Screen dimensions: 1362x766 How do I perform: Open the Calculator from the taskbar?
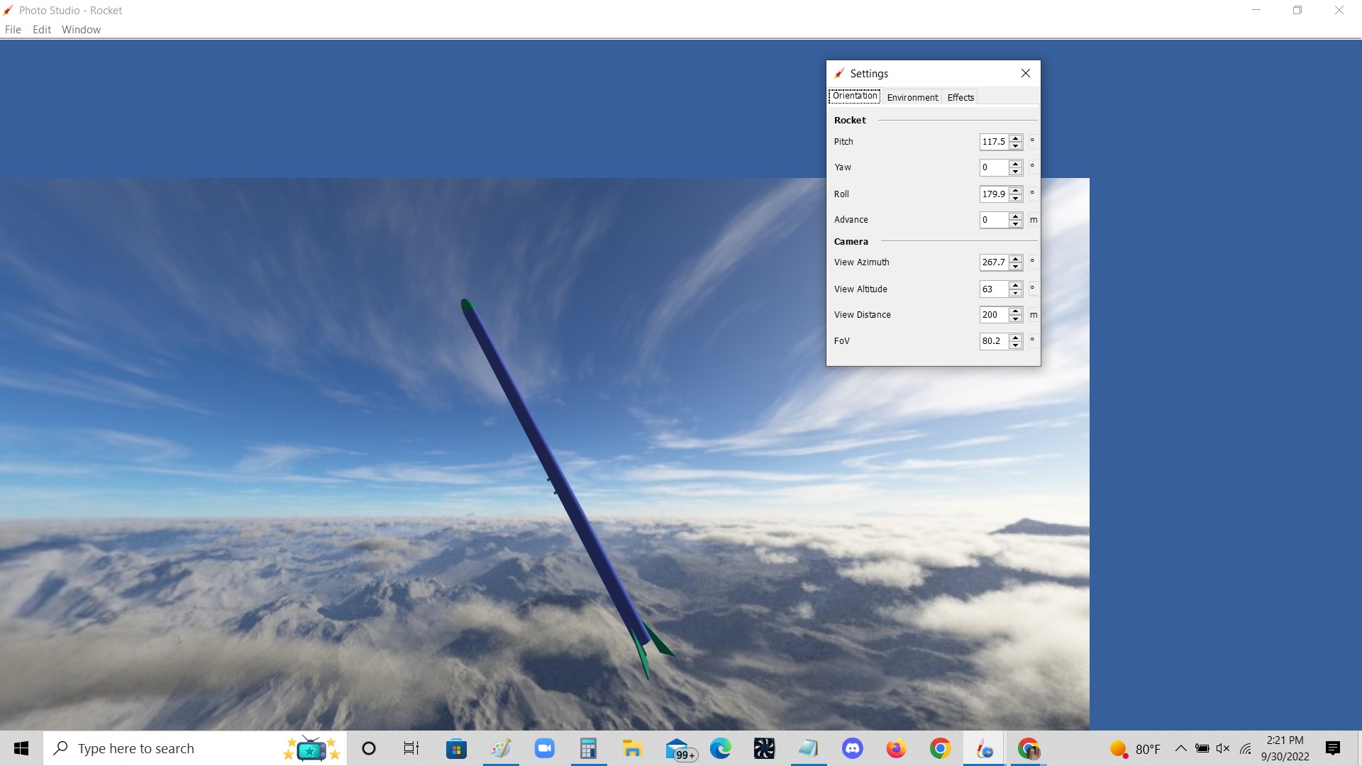pos(588,748)
